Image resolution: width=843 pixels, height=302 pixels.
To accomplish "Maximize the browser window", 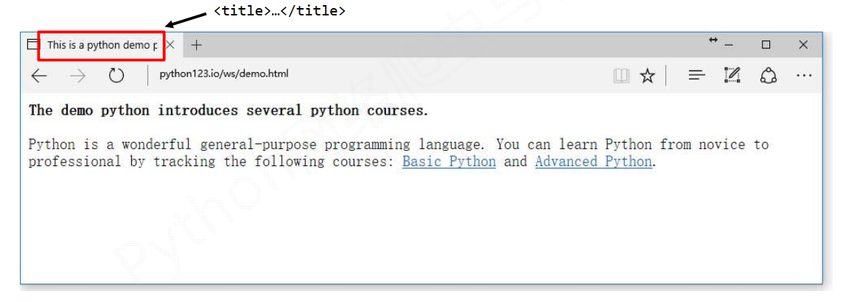I will (x=766, y=45).
